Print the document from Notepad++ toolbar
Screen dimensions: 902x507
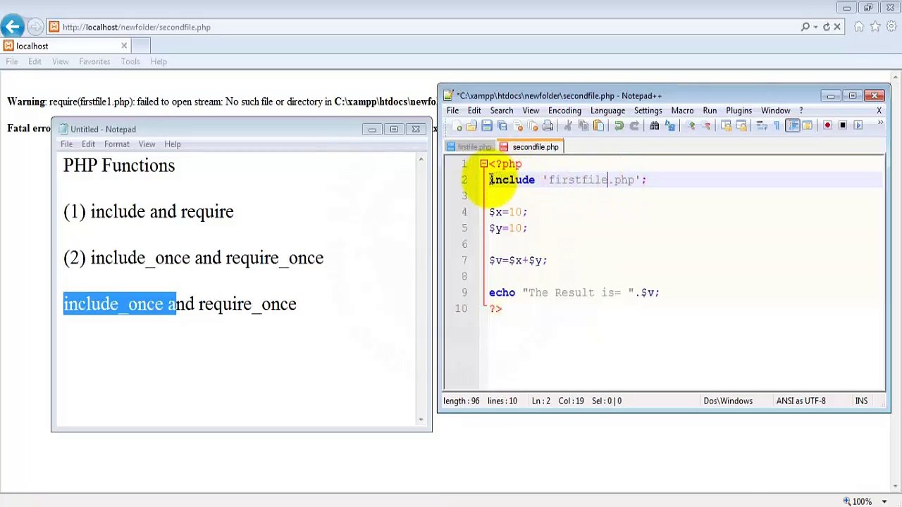tap(548, 125)
